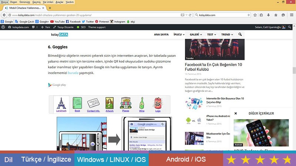Open the Google Çeviri bookmark
Screen dimensions: 296x166
point(25,22)
